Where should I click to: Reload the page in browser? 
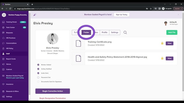tap(10, 9)
